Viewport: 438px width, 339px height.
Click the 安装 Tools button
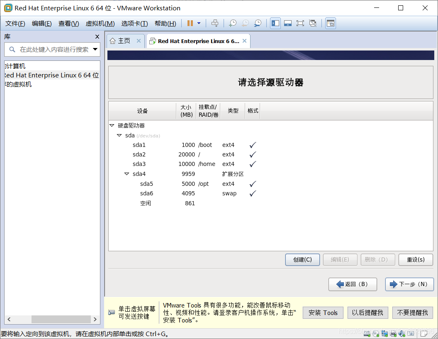[323, 313]
